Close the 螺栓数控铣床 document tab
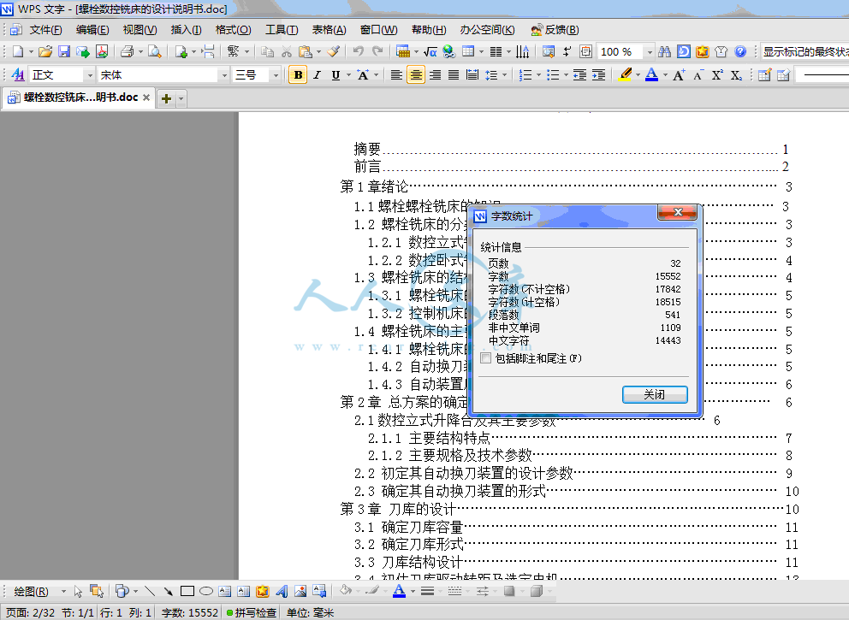The height and width of the screenshot is (620, 849). [145, 97]
